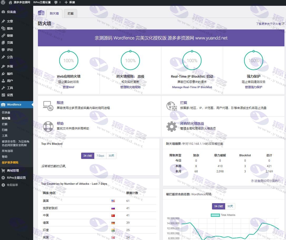Open Manage Real-Time IP Blocklist link
Image resolution: width=286 pixels, height=240 pixels.
[192, 87]
